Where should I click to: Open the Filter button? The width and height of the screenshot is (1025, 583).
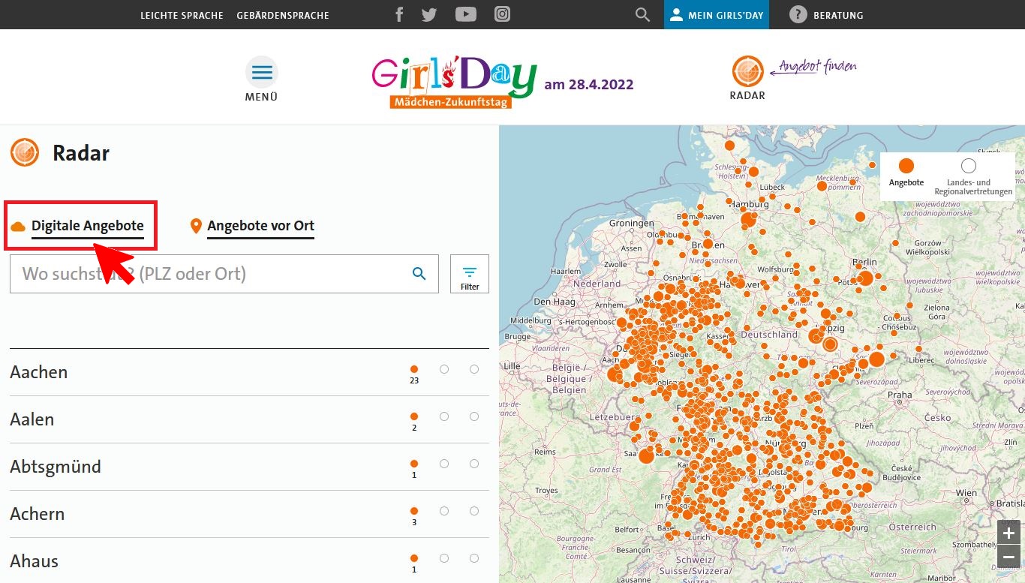point(470,274)
